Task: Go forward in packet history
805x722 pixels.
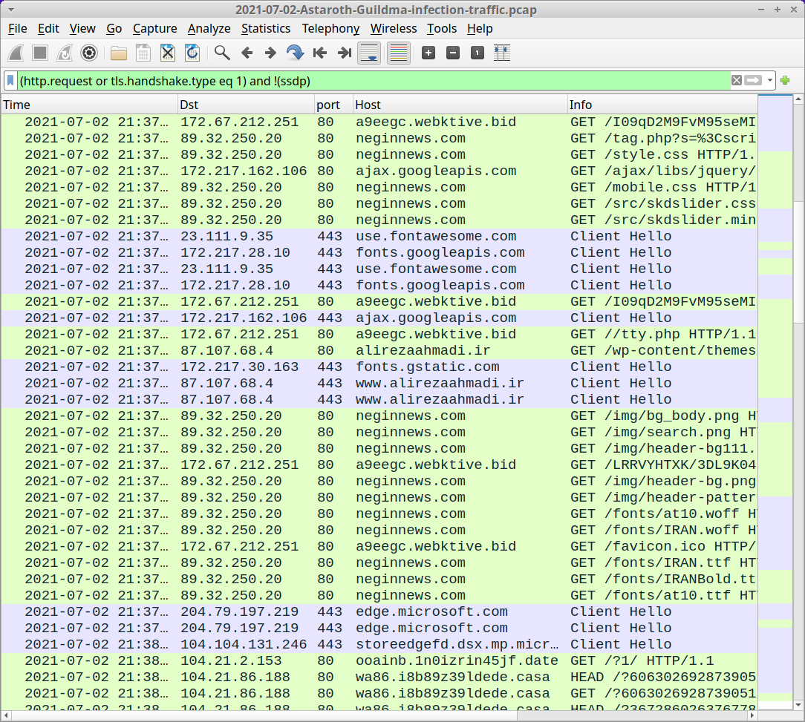Action: 270,53
